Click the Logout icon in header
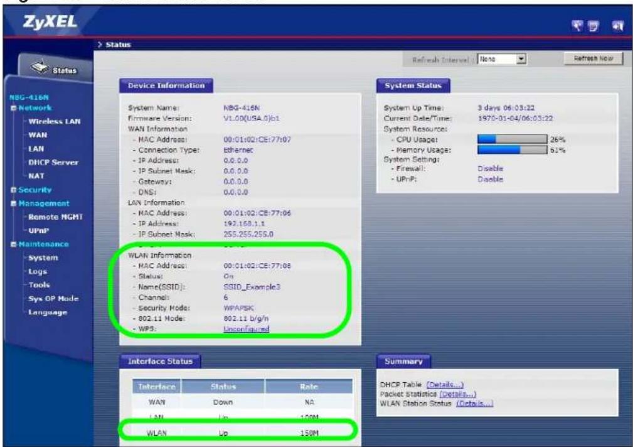 (618, 26)
